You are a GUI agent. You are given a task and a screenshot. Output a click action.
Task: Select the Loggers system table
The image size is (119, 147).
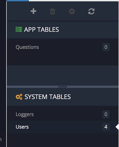point(63,114)
